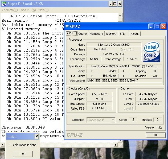The width and height of the screenshot is (168, 159).
Task: Click the Stepping value B
Action: [x=155, y=71]
